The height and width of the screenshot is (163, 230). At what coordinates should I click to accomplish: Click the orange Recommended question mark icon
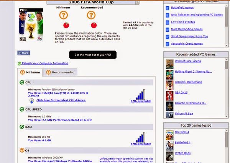point(91,15)
